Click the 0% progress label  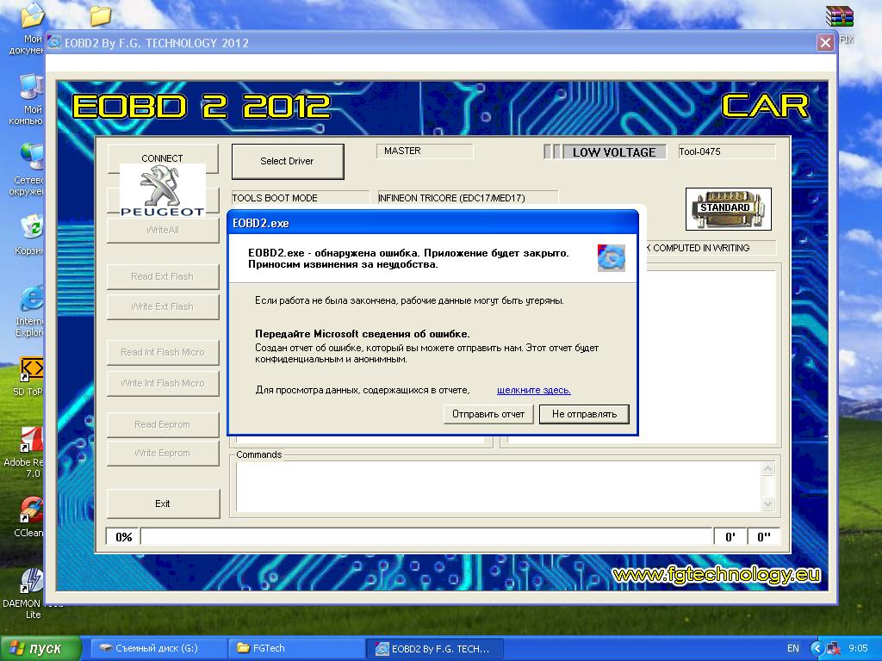(x=124, y=537)
